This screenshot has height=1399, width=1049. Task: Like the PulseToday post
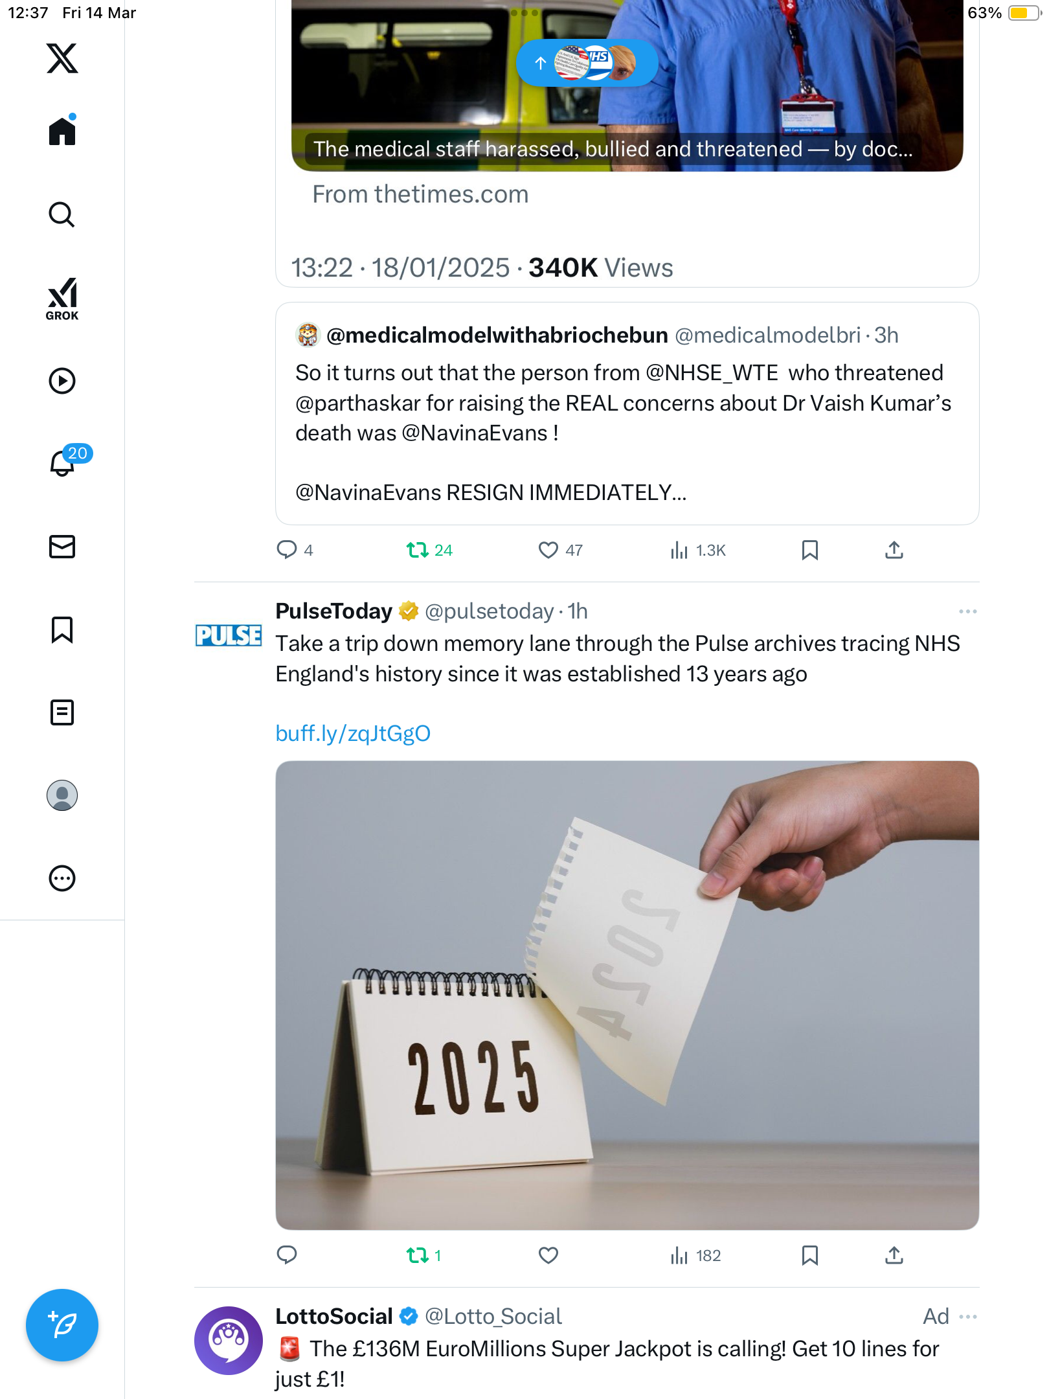(548, 1255)
